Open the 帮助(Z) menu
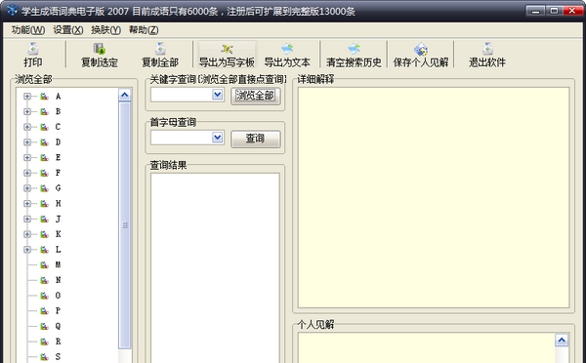 click(144, 30)
